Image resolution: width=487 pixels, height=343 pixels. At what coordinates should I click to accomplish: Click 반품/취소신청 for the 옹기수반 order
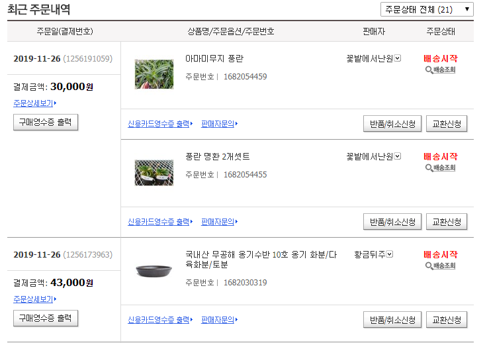coord(392,320)
